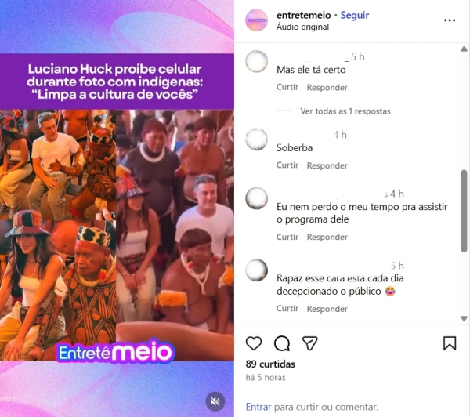This screenshot has height=417, width=470.
Task: Like the post with the heart icon
Action: 254,343
